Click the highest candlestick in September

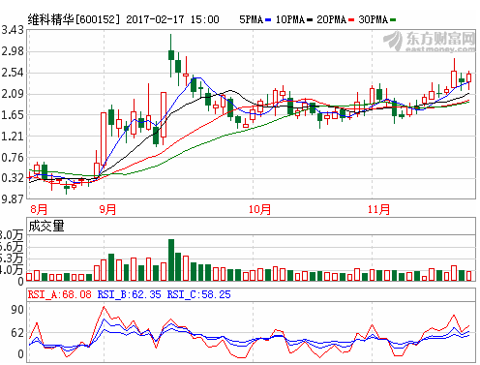[x=171, y=55]
